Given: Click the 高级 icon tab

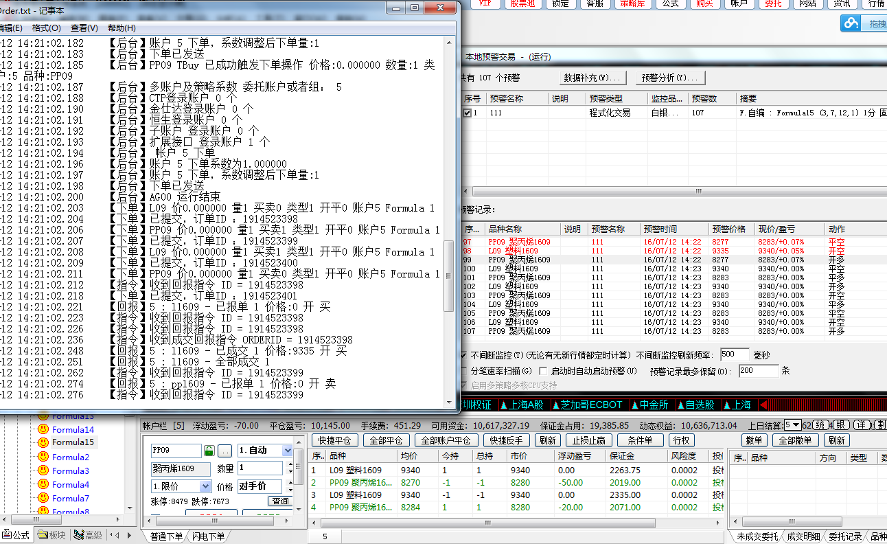Looking at the screenshot, I should coord(79,535).
